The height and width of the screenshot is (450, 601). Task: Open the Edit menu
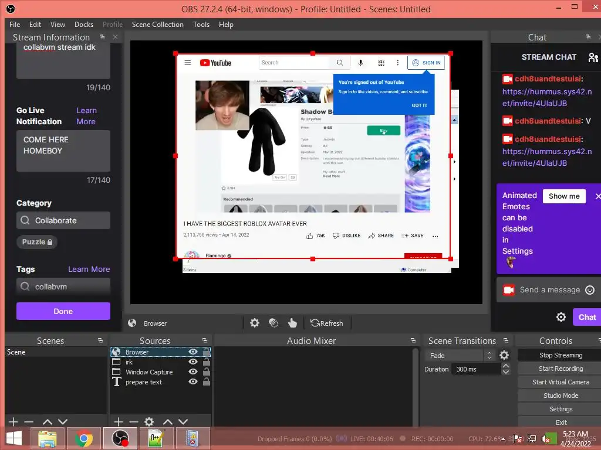(x=35, y=25)
